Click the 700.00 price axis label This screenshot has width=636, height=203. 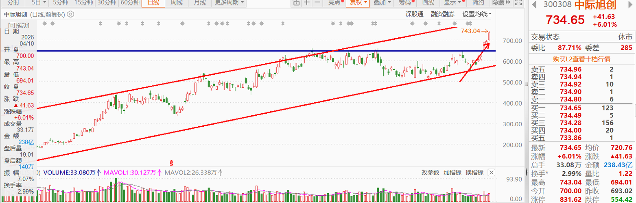(x=513, y=41)
